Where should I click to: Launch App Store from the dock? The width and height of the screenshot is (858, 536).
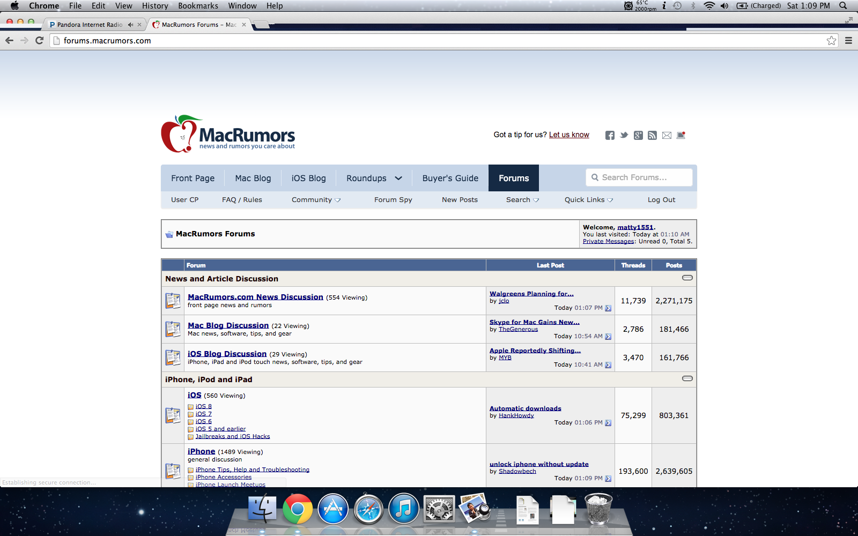[x=333, y=509]
